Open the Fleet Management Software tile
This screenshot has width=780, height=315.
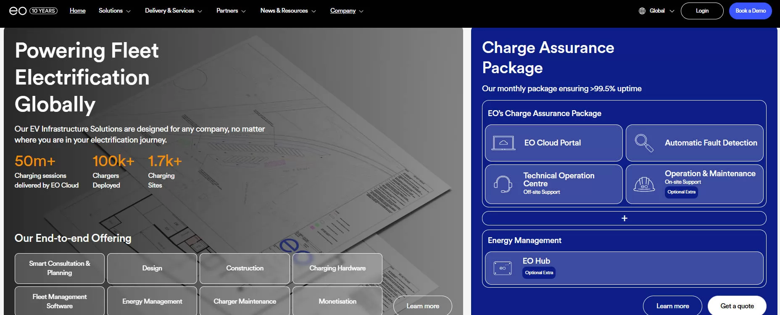(x=60, y=301)
